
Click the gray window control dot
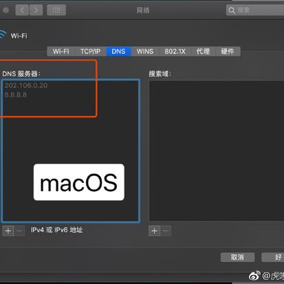pyautogui.click(x=6, y=10)
